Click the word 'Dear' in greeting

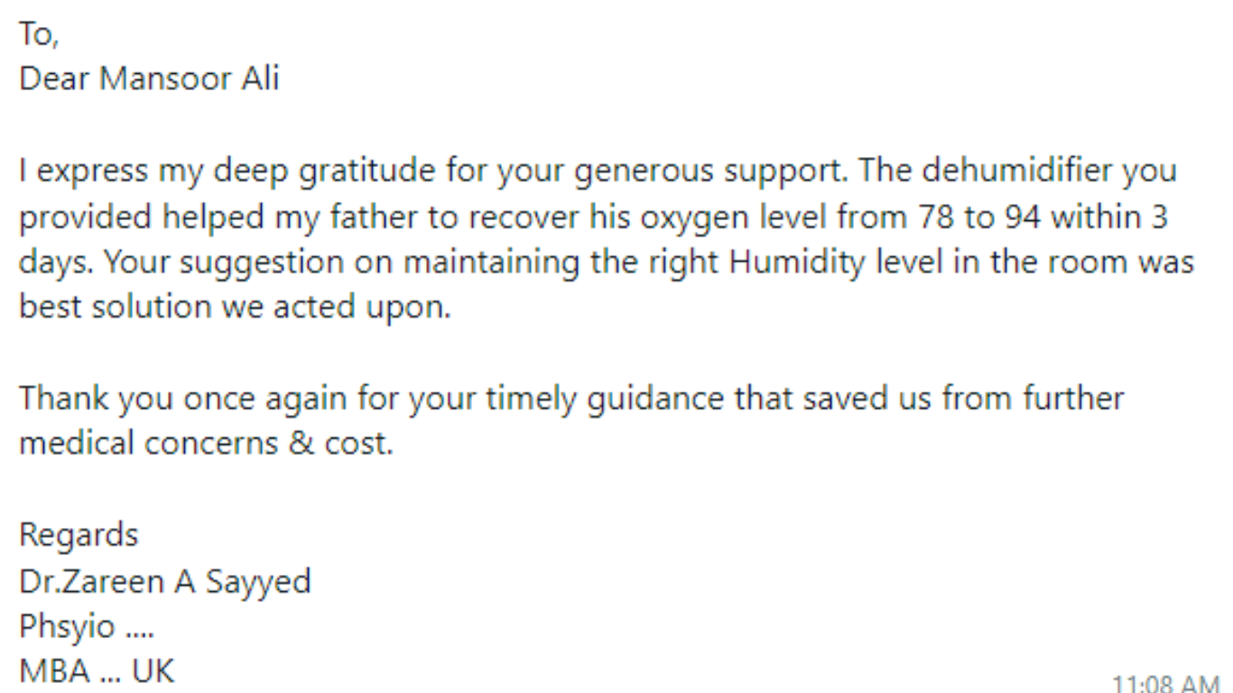click(55, 79)
